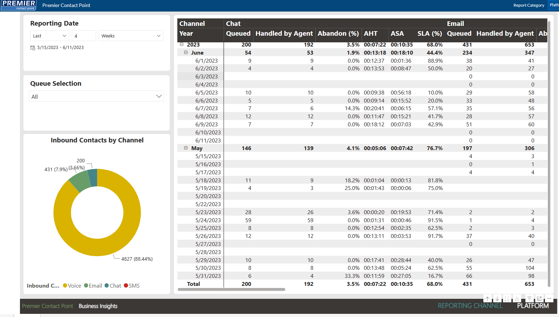Click the 5/29/2023 date row
The image size is (559, 317).
208,260
